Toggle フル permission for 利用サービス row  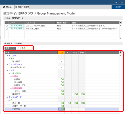(x=62, y=85)
